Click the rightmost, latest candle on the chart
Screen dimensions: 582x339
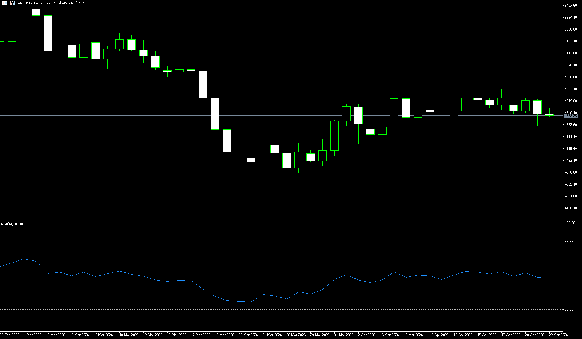(x=549, y=115)
